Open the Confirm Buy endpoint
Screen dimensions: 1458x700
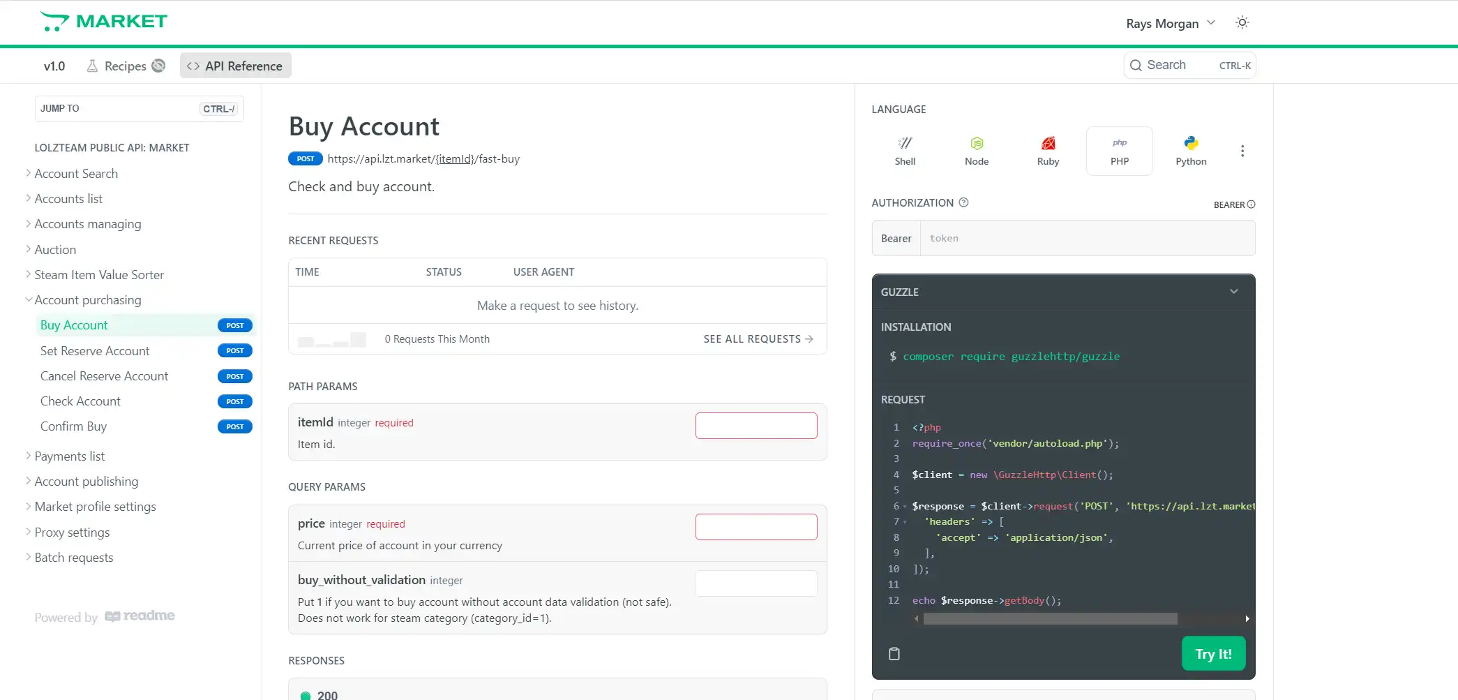[x=73, y=426]
